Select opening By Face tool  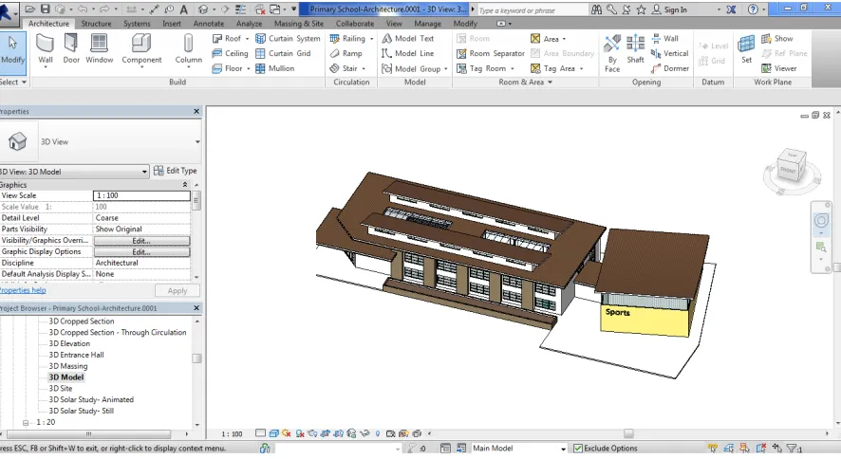(612, 52)
